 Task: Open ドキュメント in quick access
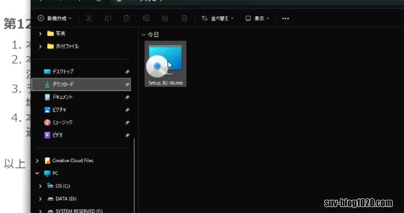tap(59, 97)
